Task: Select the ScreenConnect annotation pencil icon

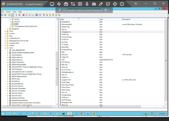Action: point(101,4)
